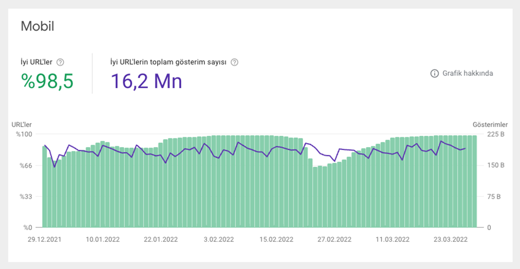Select the %98,5 good URLs value
The image size is (520, 269).
tap(48, 81)
